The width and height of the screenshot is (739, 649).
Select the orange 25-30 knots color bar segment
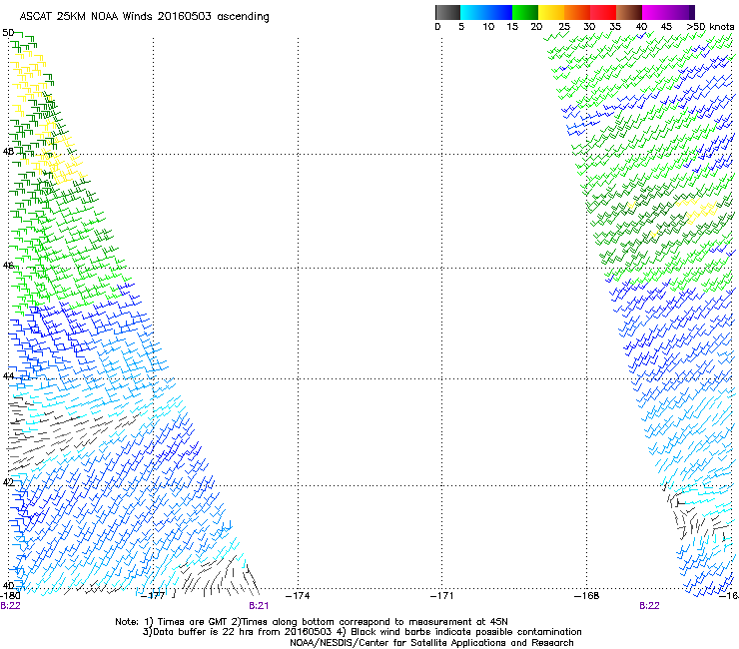(577, 12)
